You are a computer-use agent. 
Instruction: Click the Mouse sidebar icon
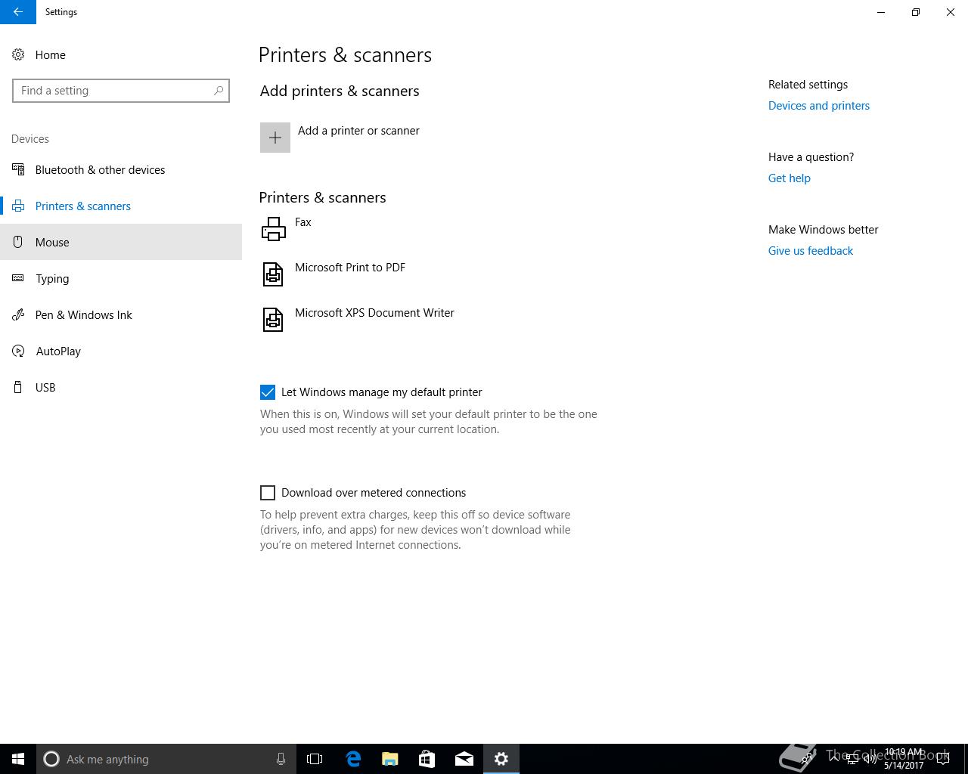pyautogui.click(x=18, y=243)
